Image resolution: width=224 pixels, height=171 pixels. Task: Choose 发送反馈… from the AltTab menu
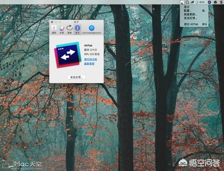click(194, 18)
